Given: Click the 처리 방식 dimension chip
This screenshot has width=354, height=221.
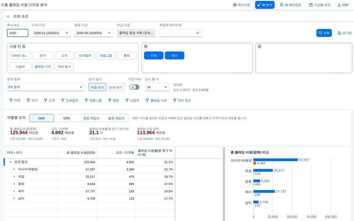Looking at the screenshot, I should (x=64, y=67).
